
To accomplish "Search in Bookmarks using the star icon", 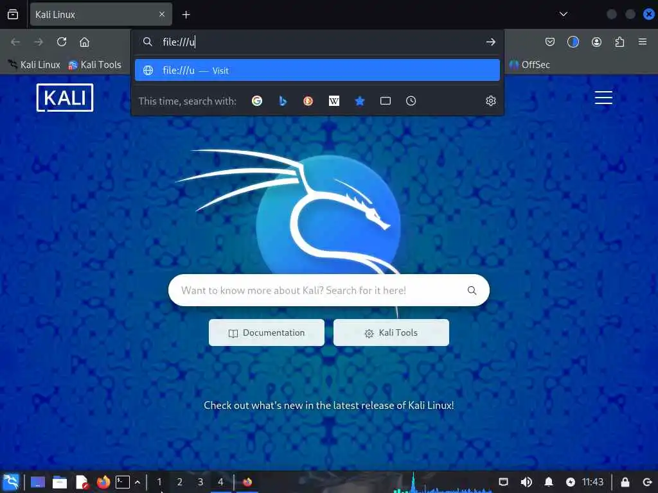I will click(360, 101).
